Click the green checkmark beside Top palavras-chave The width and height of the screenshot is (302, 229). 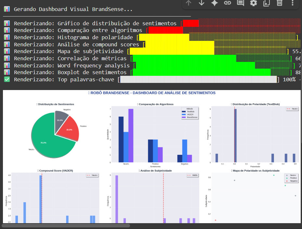point(7,79)
